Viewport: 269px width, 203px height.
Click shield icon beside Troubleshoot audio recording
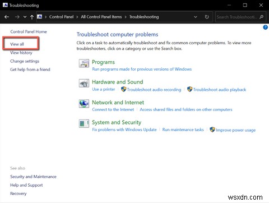click(123, 89)
